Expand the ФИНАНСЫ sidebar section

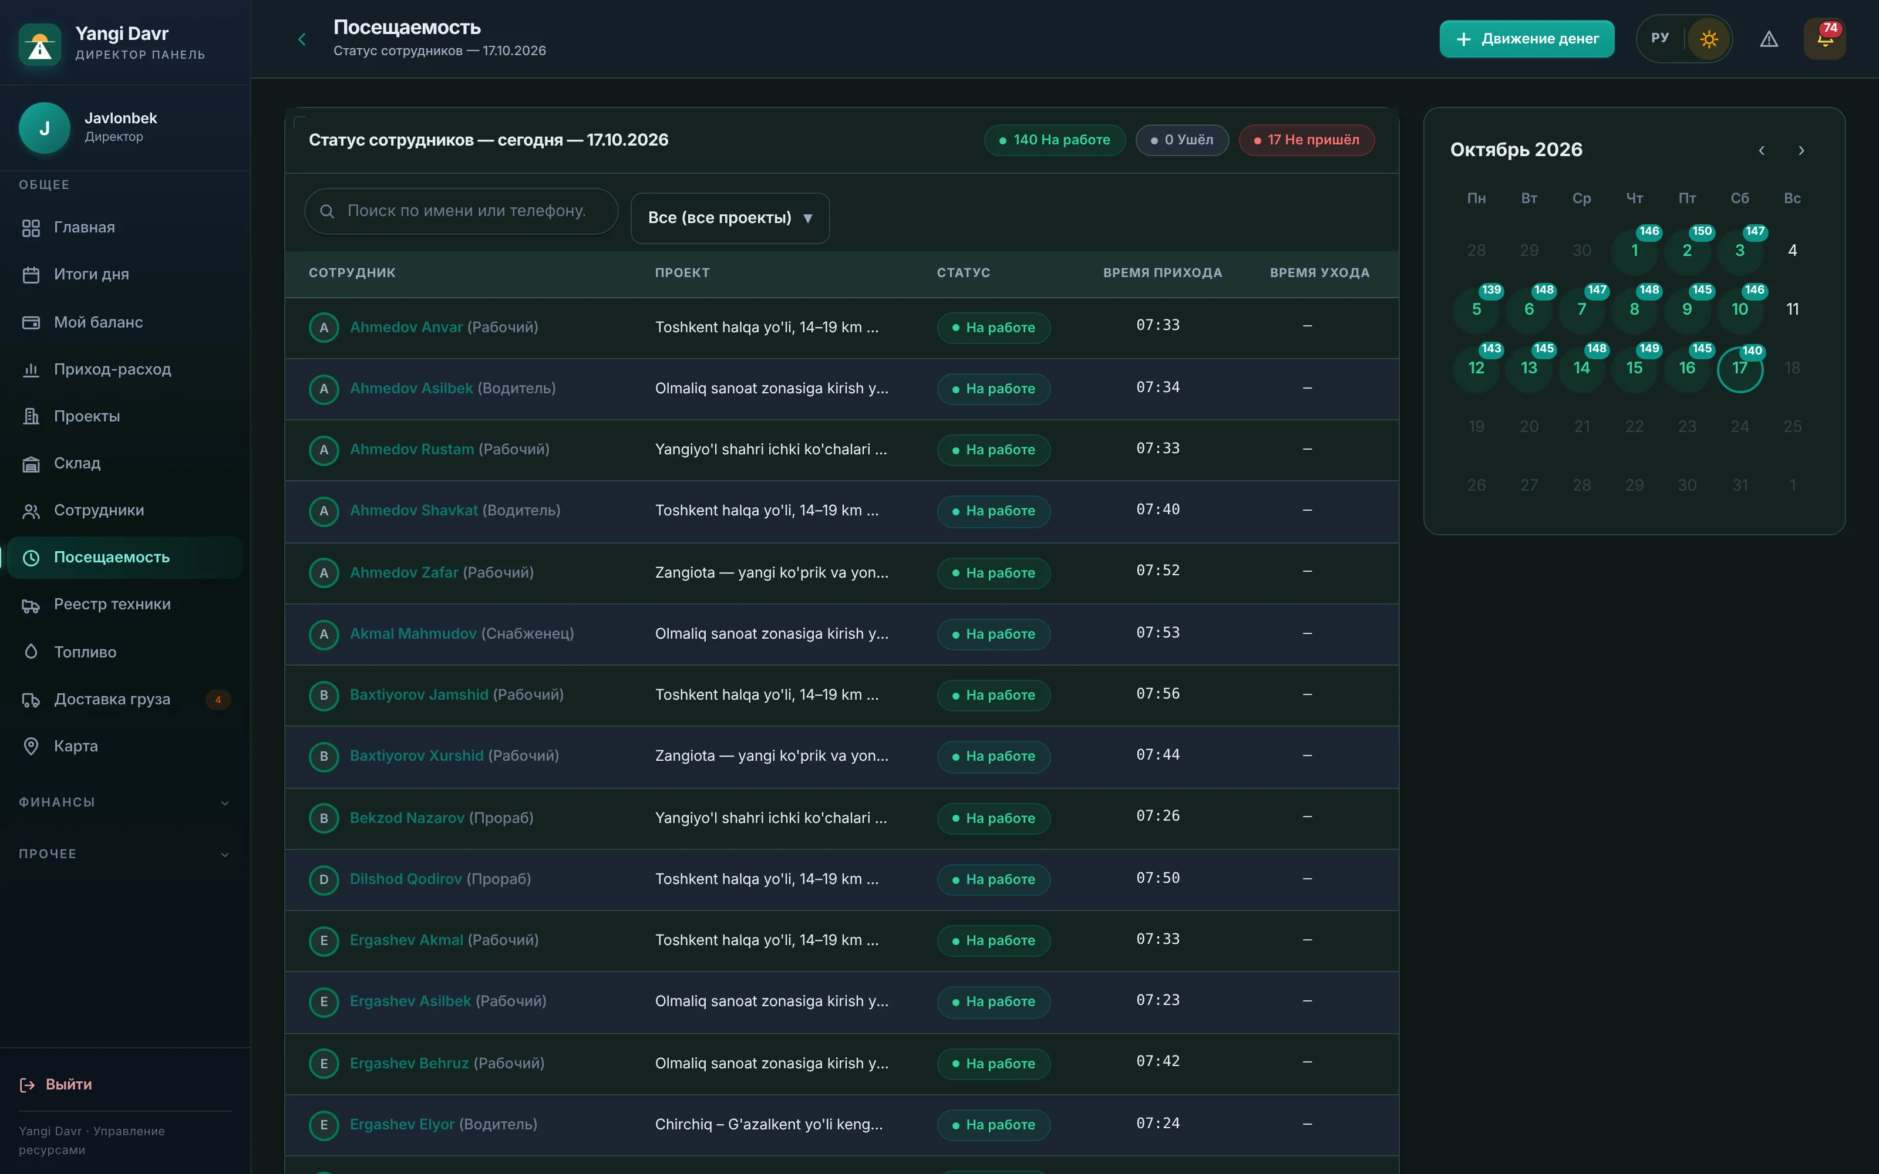(125, 802)
